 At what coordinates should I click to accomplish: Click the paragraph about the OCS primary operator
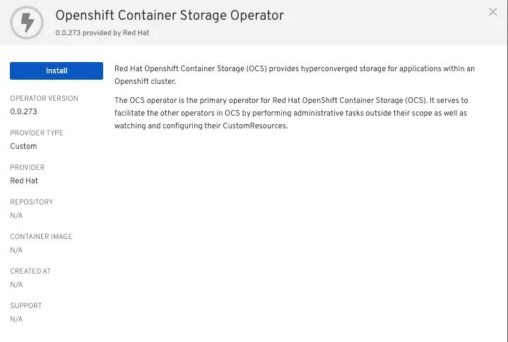pos(290,114)
